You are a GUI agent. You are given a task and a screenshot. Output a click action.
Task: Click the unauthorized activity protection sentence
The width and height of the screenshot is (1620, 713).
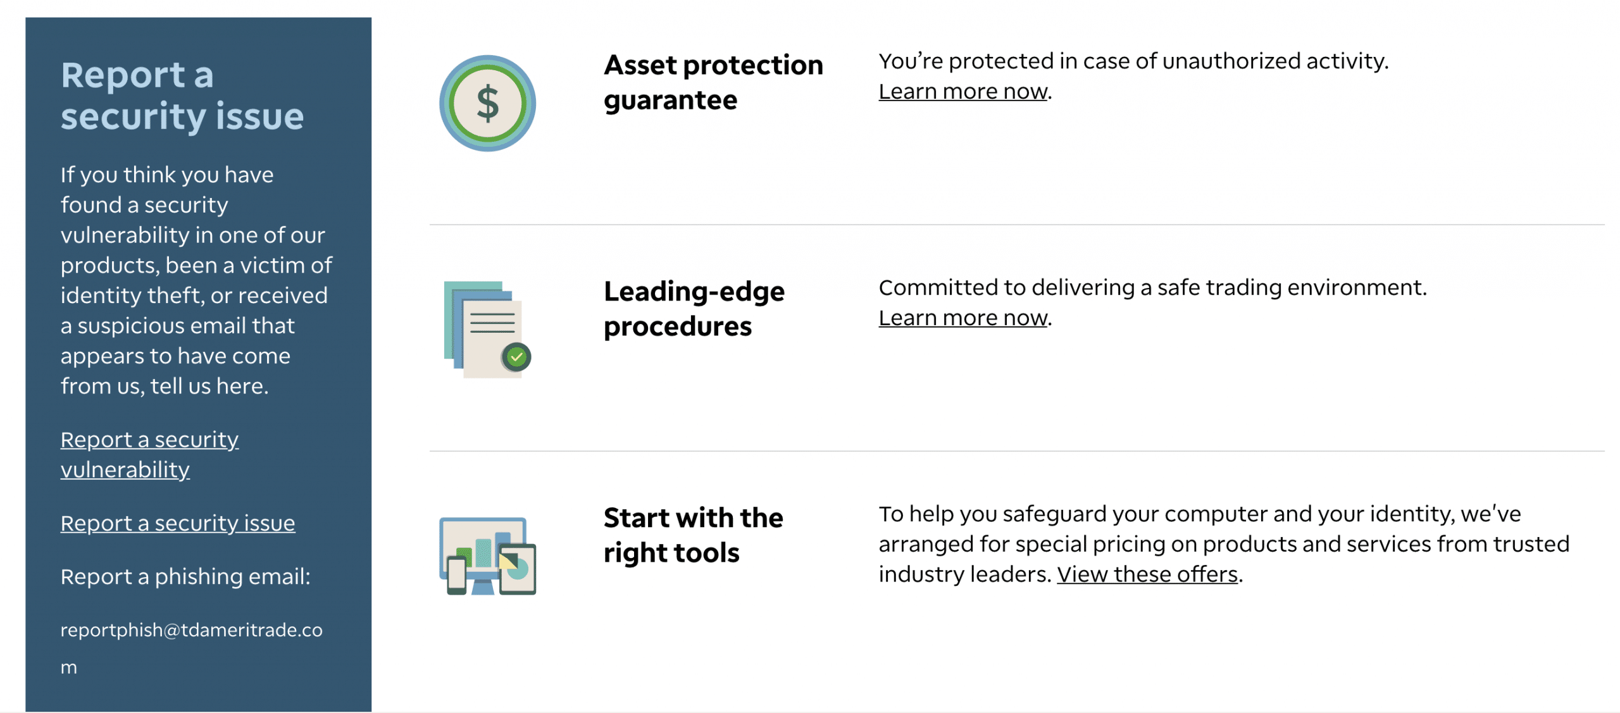(x=1133, y=61)
